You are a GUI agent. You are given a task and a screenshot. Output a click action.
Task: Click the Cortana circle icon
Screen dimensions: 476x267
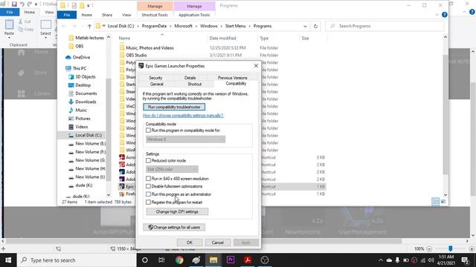point(145,260)
